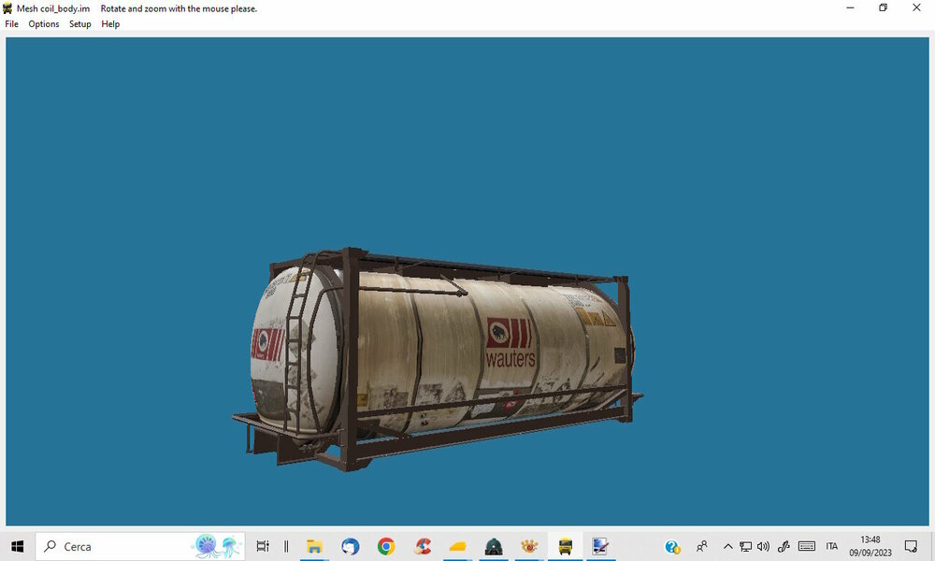The height and width of the screenshot is (561, 935).
Task: Open the clock and calendar flyout
Action: point(870,546)
